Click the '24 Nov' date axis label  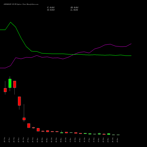[x=14, y=140]
